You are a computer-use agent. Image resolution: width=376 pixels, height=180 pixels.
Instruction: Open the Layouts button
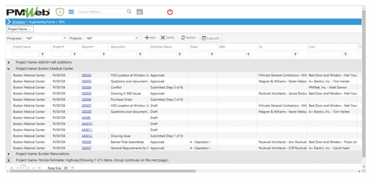[210, 38]
